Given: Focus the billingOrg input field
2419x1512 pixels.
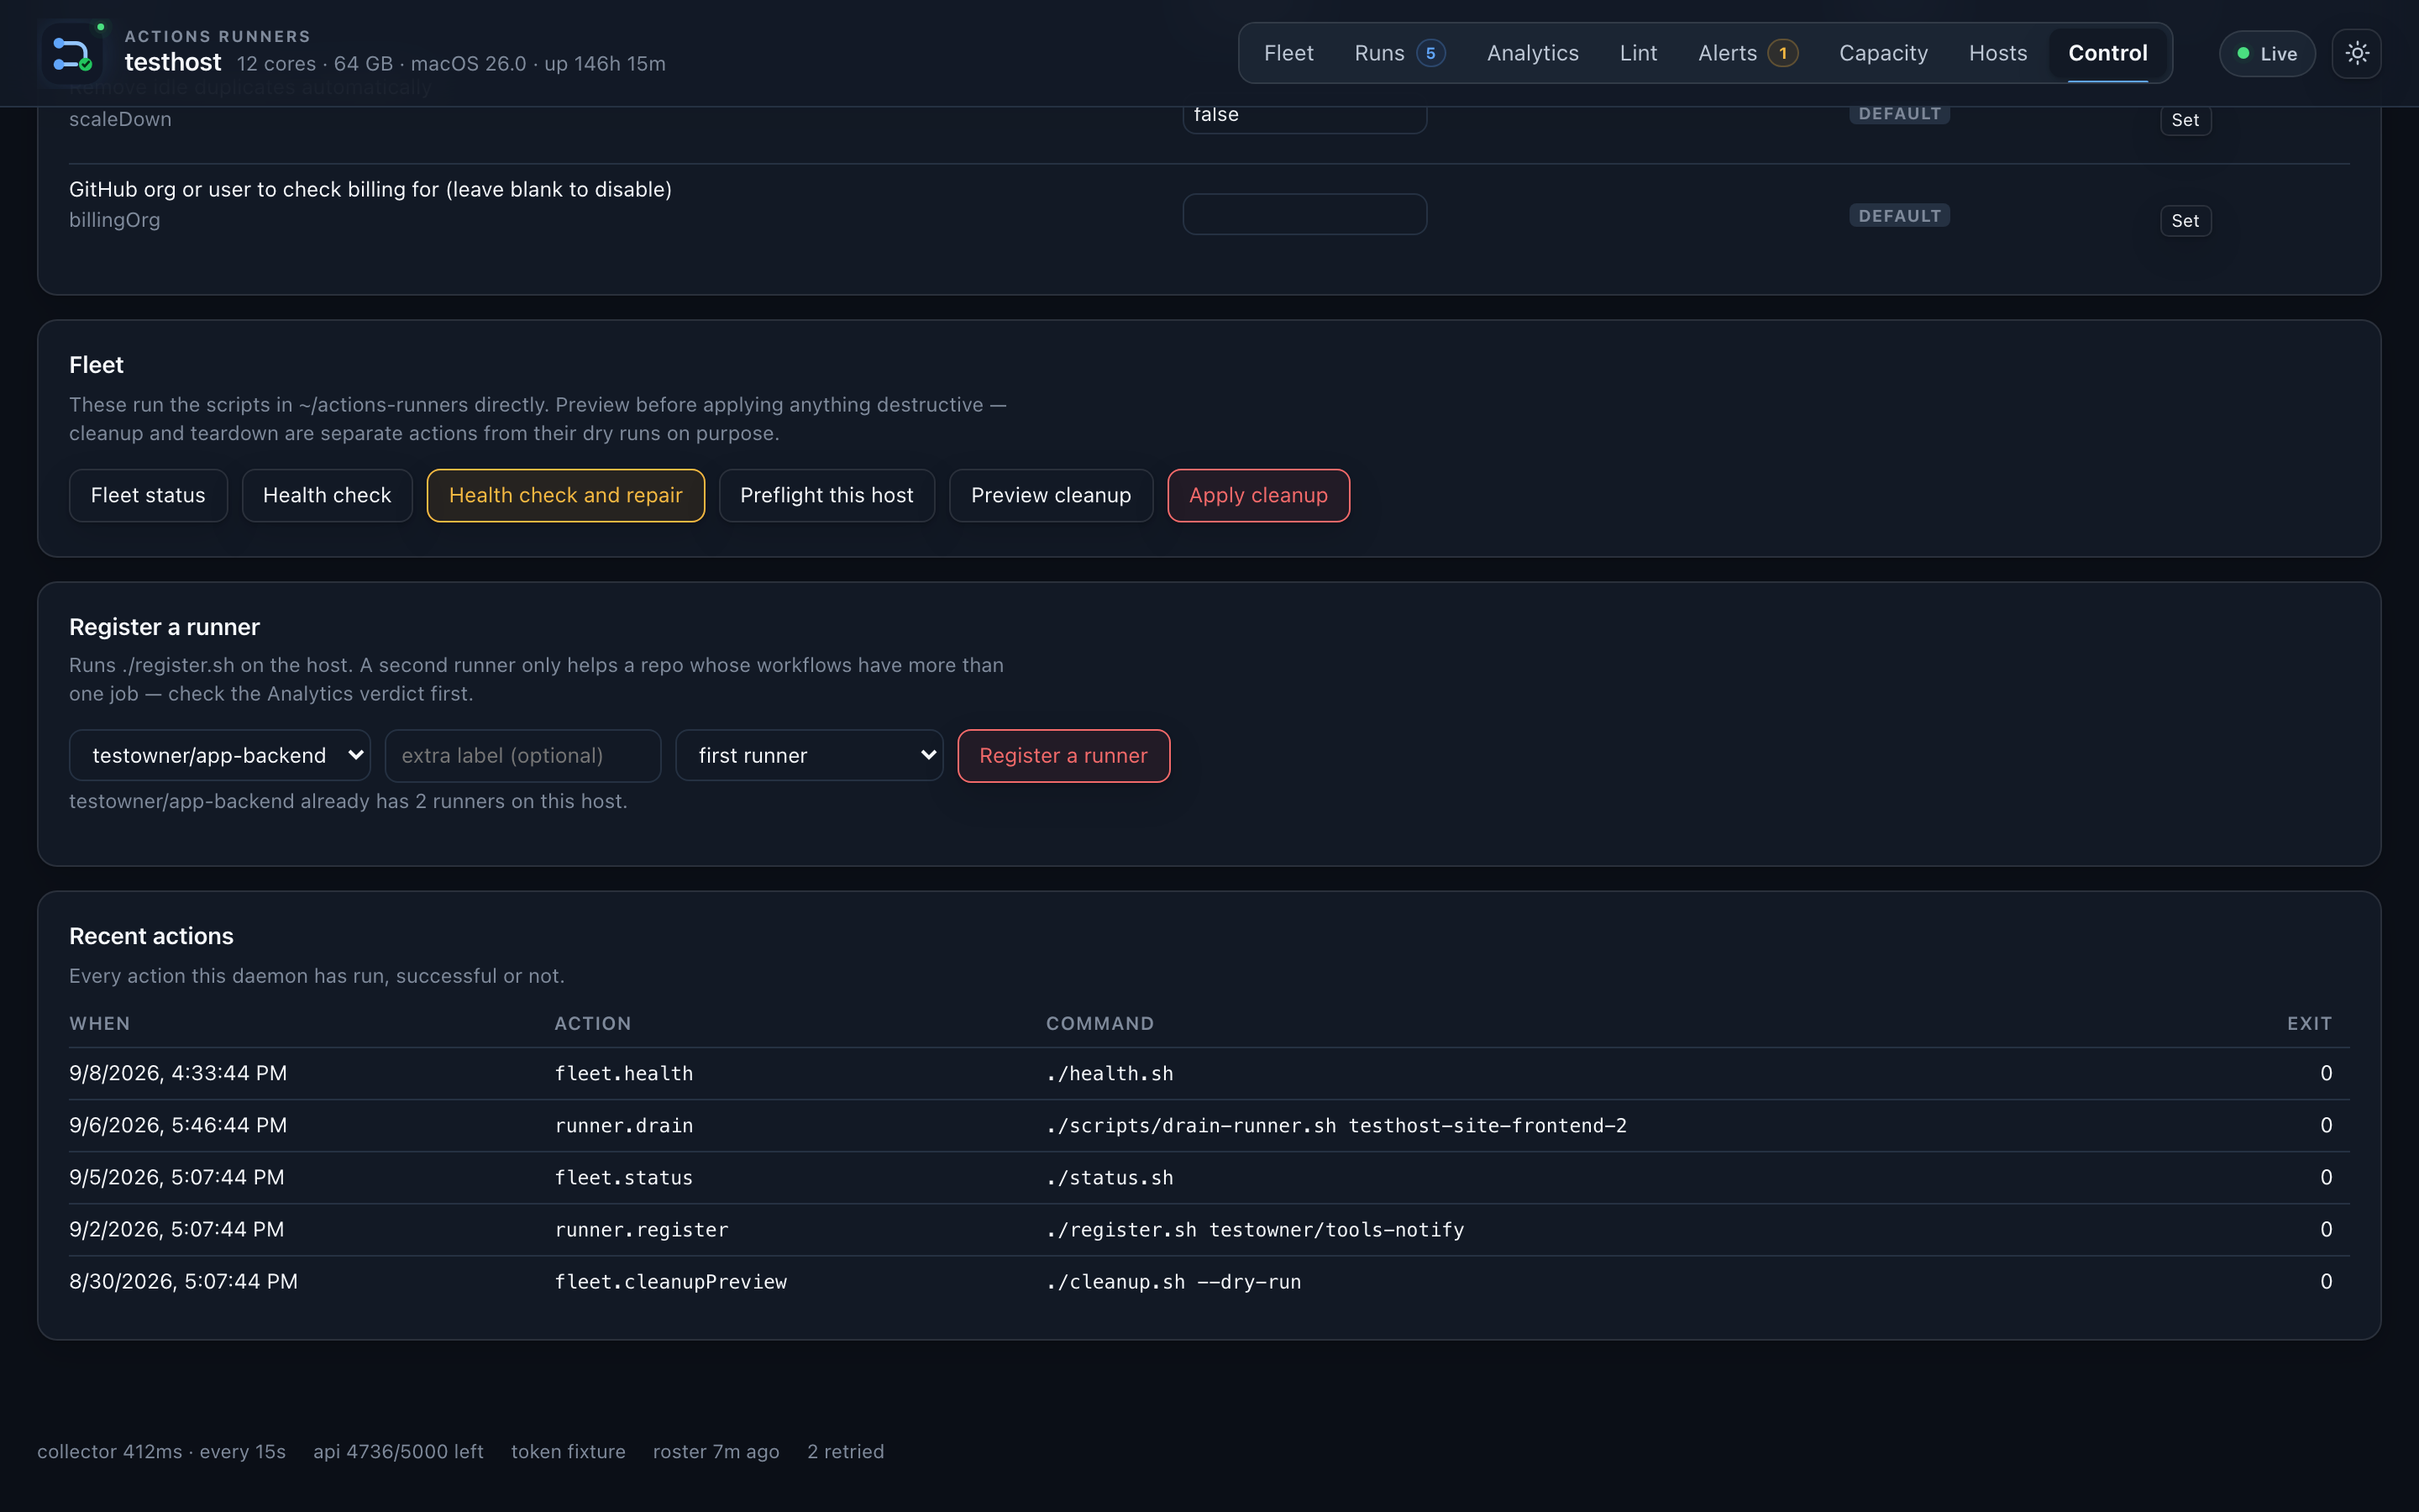Looking at the screenshot, I should click(1304, 214).
